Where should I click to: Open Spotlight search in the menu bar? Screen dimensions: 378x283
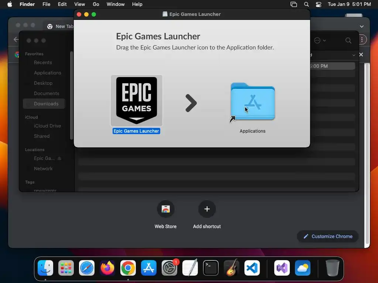point(306,4)
